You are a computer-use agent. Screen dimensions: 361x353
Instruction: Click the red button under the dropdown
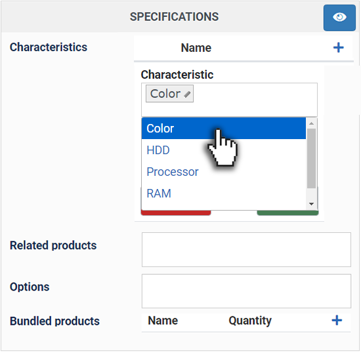(x=176, y=213)
